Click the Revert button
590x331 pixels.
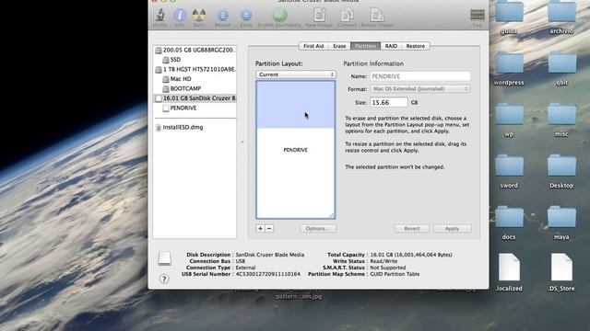pyautogui.click(x=412, y=229)
